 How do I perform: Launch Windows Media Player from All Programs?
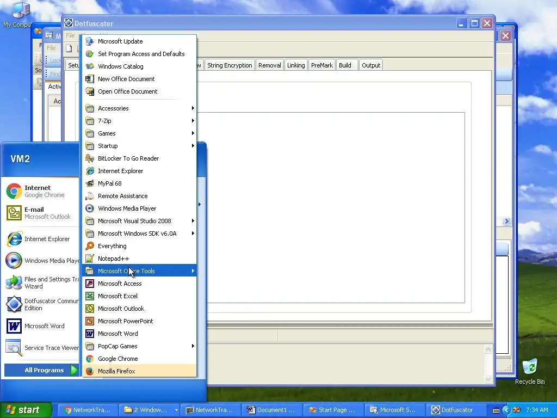[139, 208]
